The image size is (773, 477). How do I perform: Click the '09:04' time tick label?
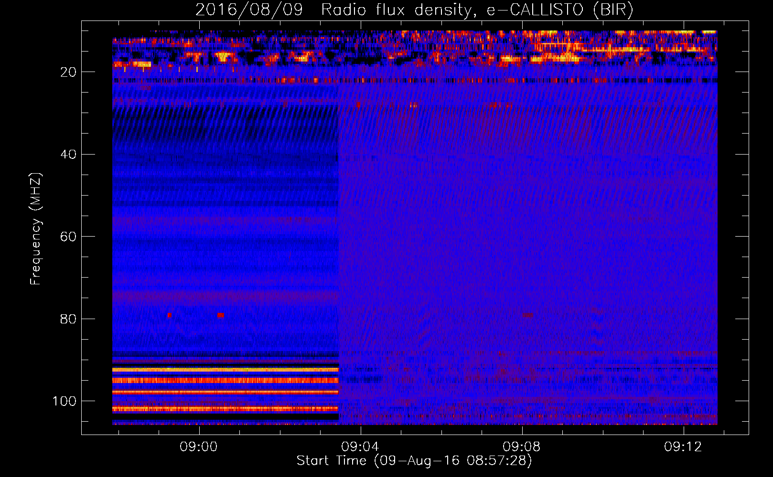360,447
